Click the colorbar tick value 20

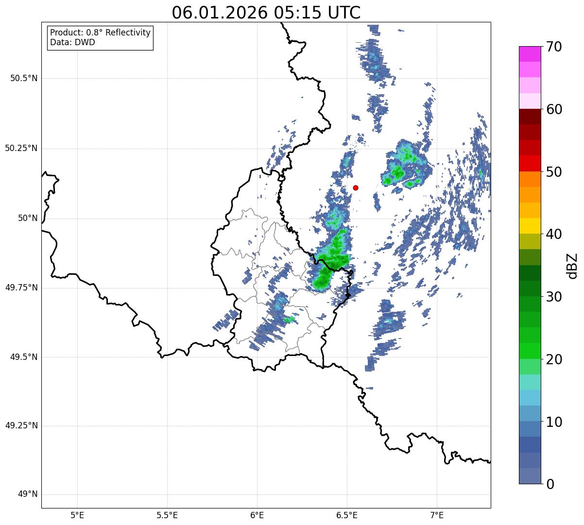[x=554, y=359]
